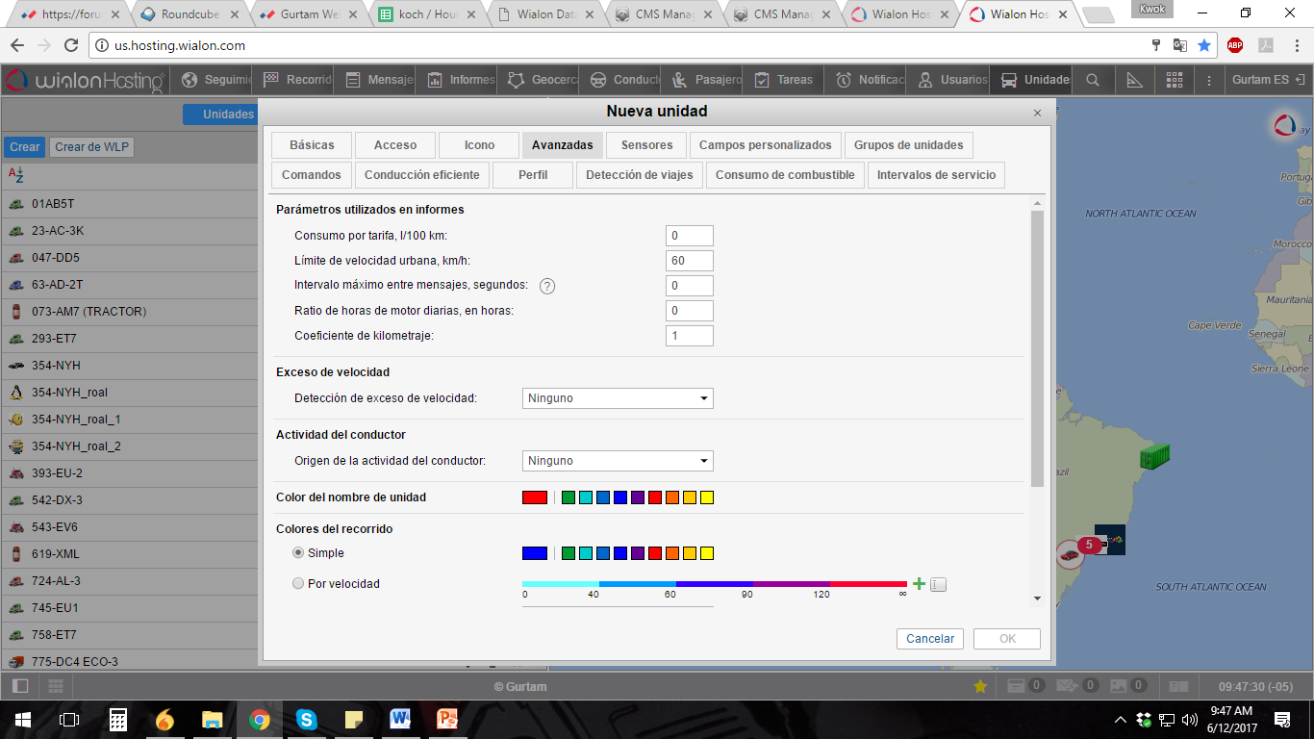
Task: Click the A-Z sort icon above unit list
Action: (15, 174)
